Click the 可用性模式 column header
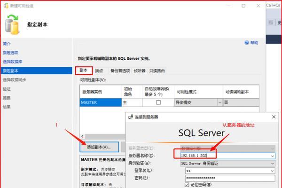This screenshot has height=188, width=282. tap(198, 92)
